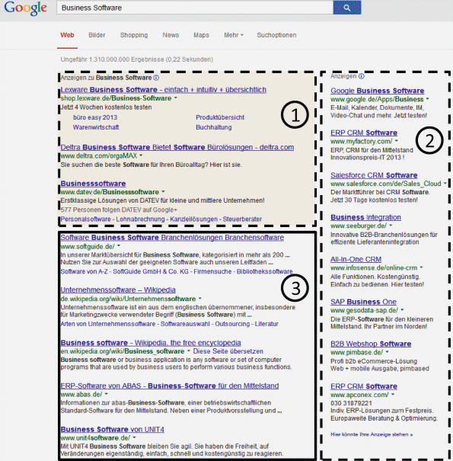The height and width of the screenshot is (461, 453).
Task: Click 'Diese Seite übersetzen' link
Action: point(228,351)
